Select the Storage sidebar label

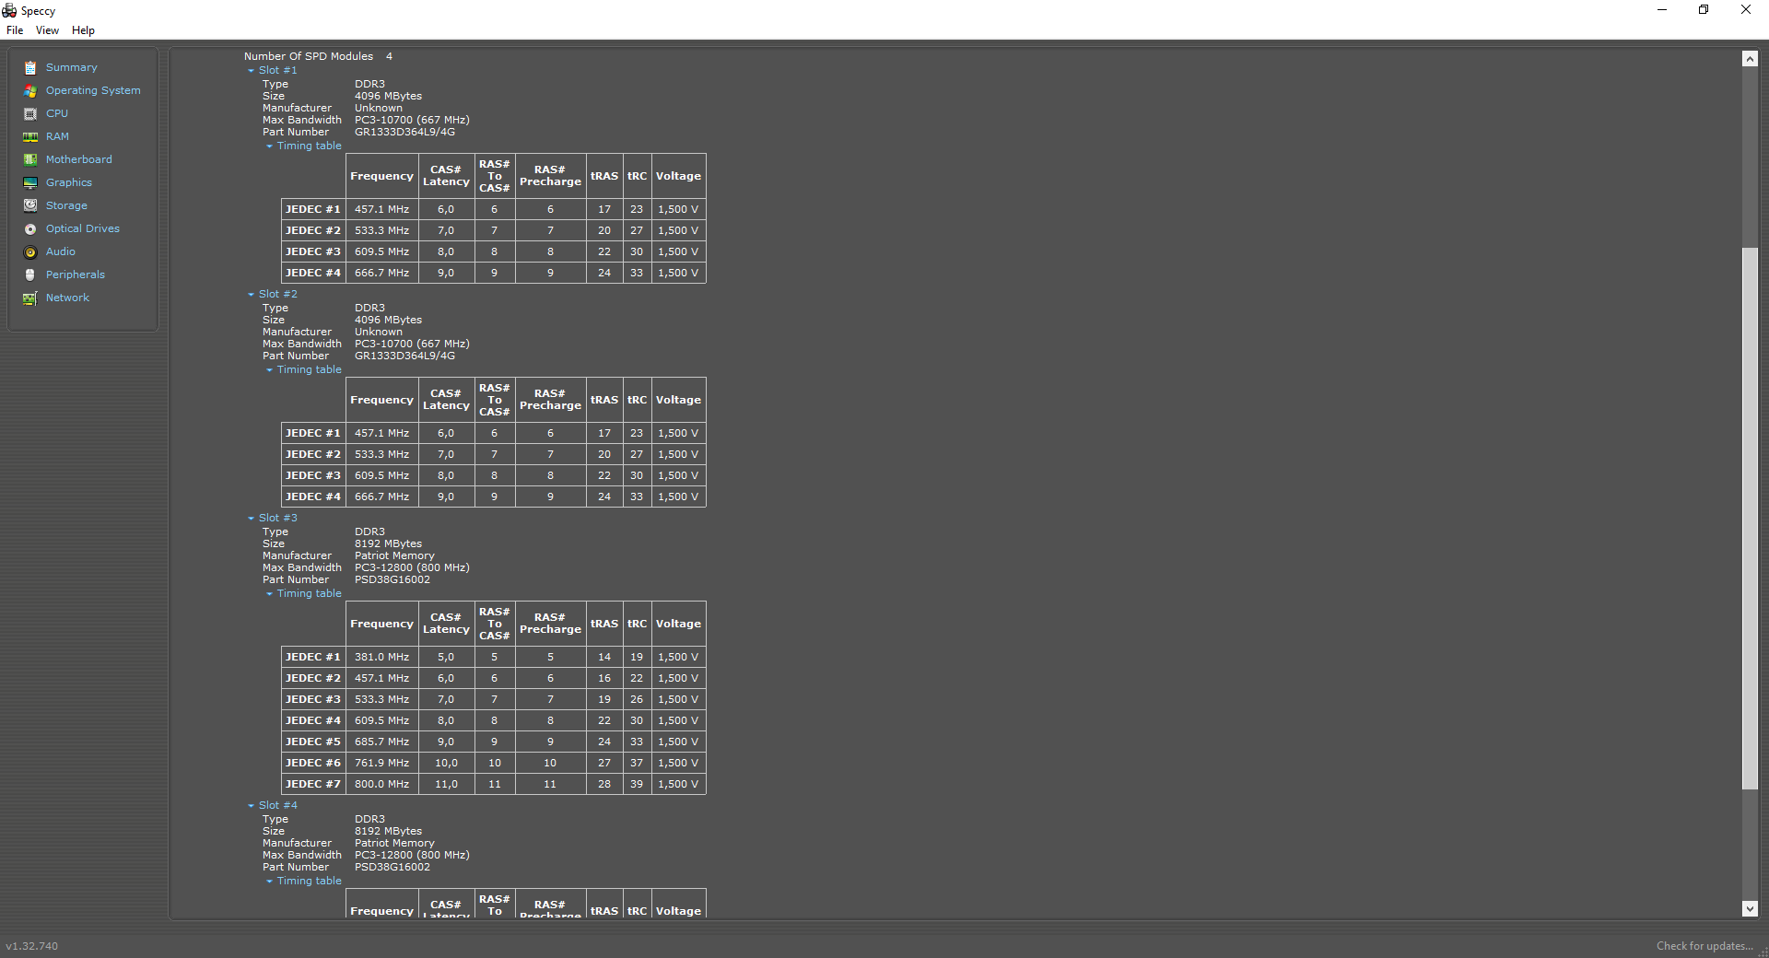(x=66, y=205)
